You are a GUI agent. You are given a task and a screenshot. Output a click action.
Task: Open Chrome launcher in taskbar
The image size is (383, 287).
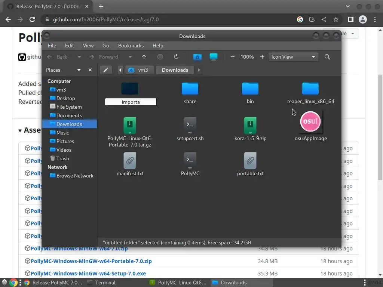click(x=14, y=283)
